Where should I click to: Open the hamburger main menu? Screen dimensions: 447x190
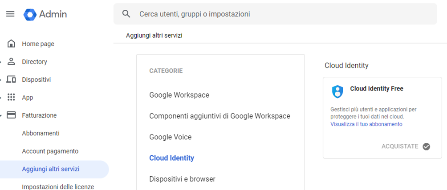(10, 14)
